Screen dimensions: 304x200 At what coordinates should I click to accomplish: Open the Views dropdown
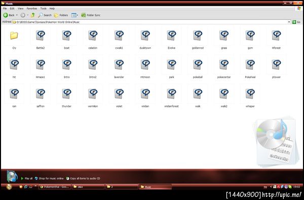(x=74, y=15)
